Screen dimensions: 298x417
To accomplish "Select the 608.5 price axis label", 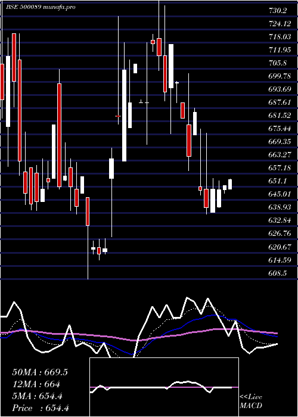I will 278,273.
